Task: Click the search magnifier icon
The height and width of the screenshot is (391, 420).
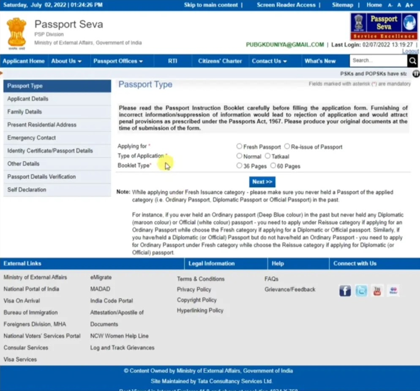Action: click(x=412, y=61)
